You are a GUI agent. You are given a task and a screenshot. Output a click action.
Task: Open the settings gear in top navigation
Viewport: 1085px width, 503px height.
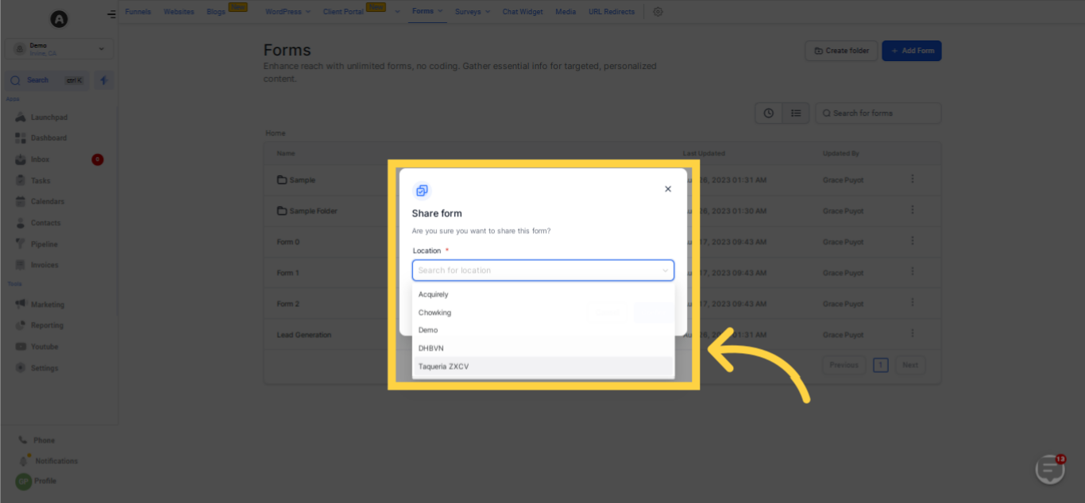point(658,12)
